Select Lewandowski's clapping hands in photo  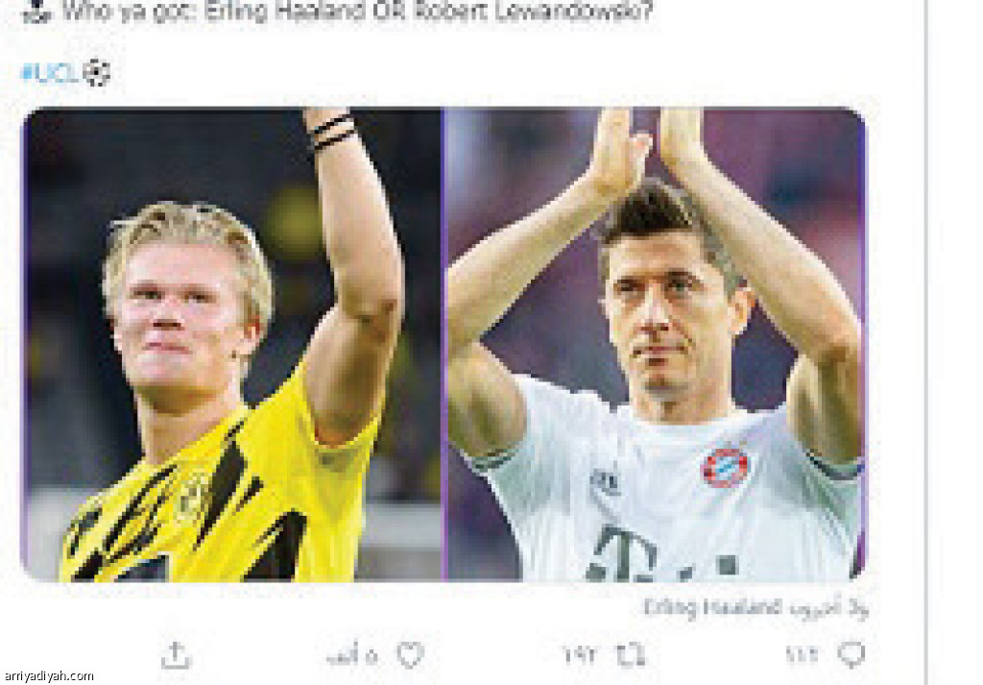(649, 151)
